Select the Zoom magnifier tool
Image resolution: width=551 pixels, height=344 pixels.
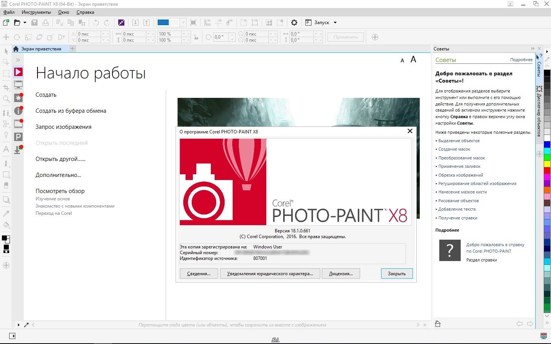(x=6, y=99)
